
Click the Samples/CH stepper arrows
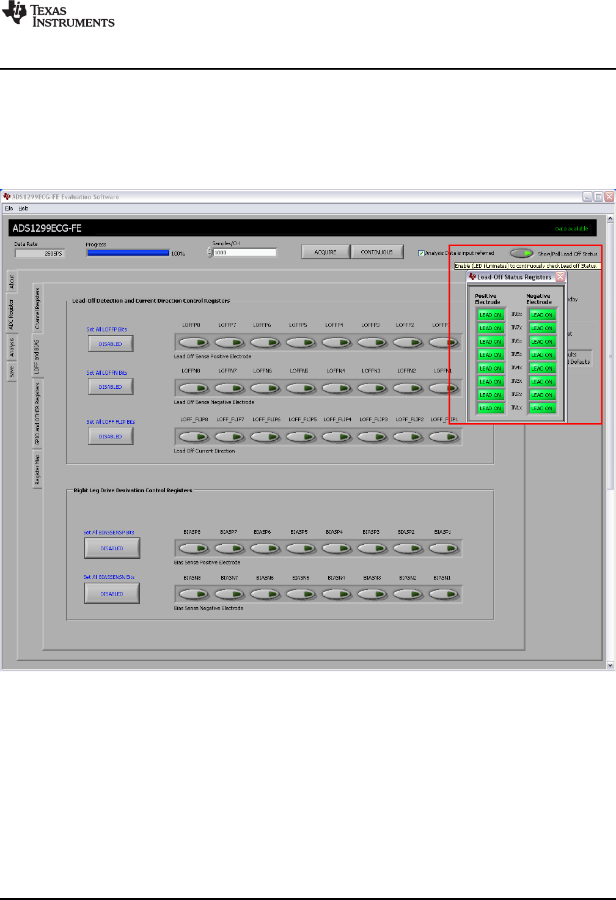(210, 253)
